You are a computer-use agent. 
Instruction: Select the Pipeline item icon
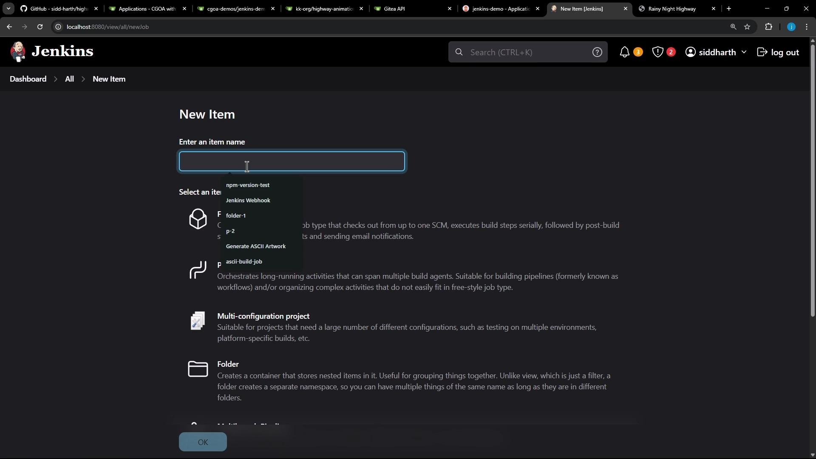click(198, 270)
